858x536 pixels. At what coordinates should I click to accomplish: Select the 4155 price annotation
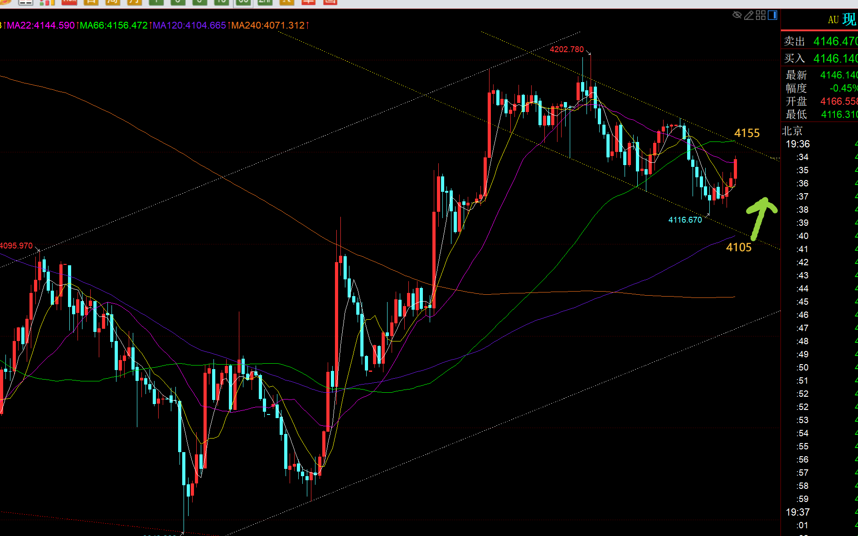coord(747,133)
